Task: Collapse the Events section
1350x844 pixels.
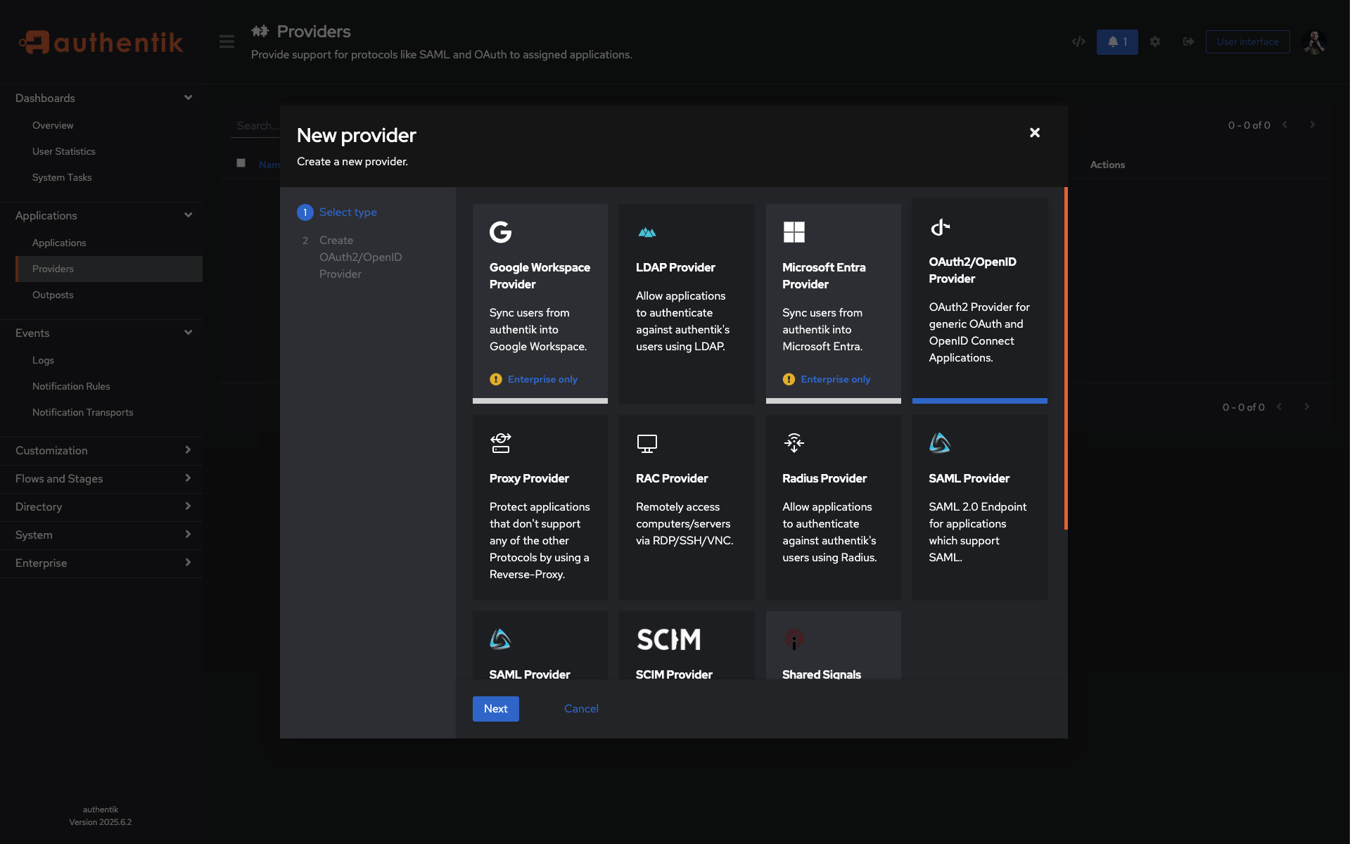Action: coord(101,333)
